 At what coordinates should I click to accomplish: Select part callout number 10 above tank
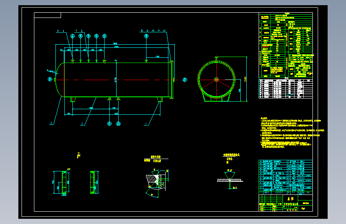pos(153,31)
